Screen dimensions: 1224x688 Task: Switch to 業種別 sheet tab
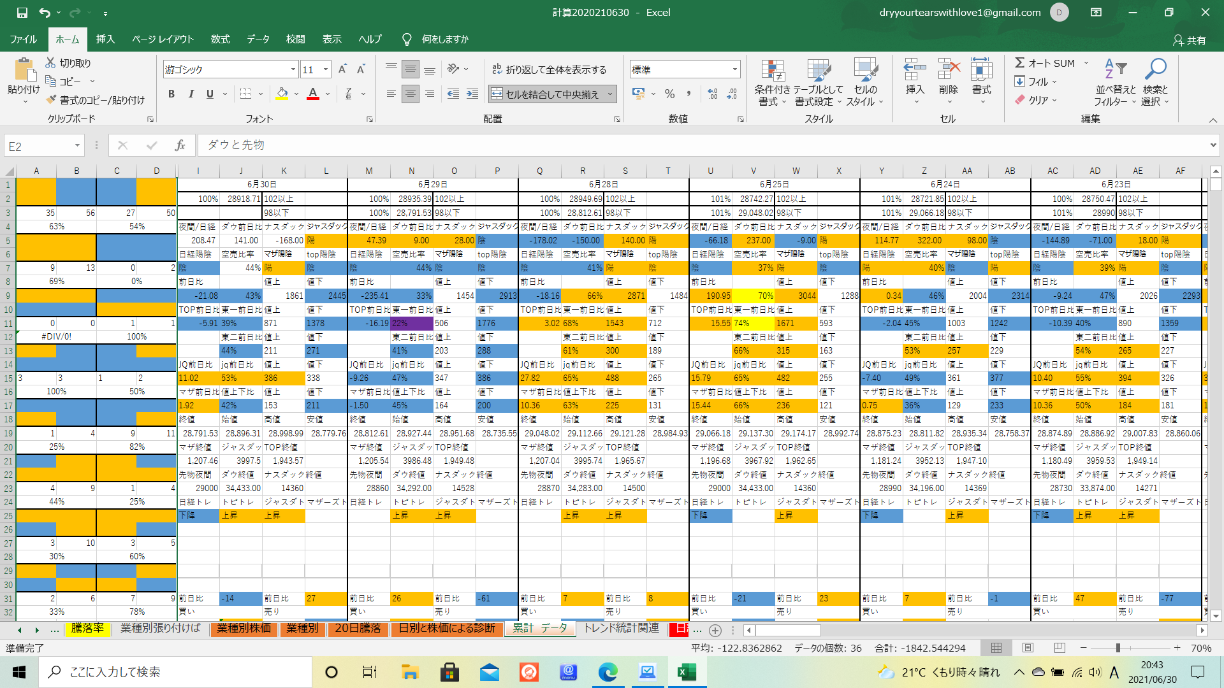[302, 628]
